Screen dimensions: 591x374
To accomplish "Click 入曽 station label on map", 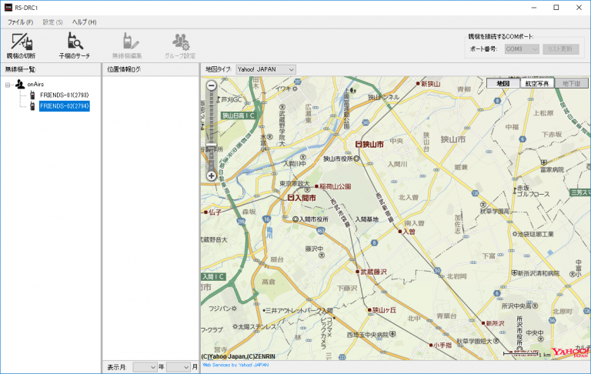I will 409,232.
